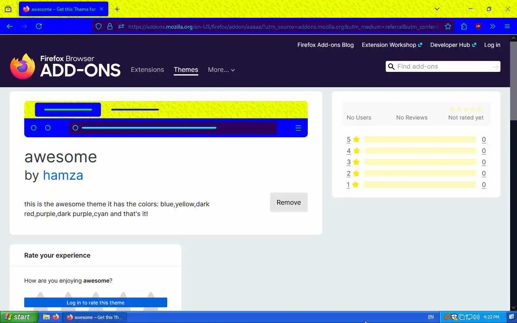Click the volume tray icon
The width and height of the screenshot is (517, 323).
point(476,317)
